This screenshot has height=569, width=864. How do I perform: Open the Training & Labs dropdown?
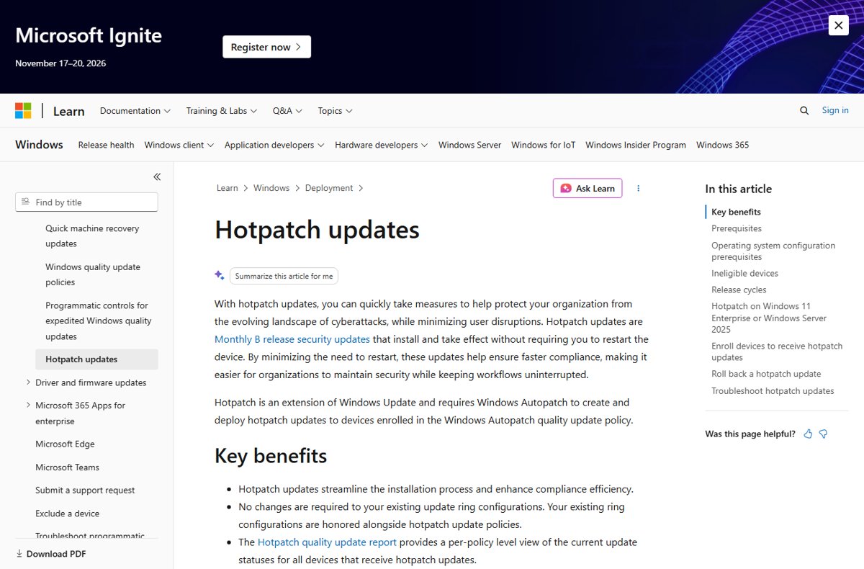pyautogui.click(x=222, y=111)
